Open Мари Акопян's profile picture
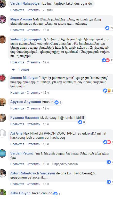This screenshot has height=199, width=113. click(x=3, y=19)
